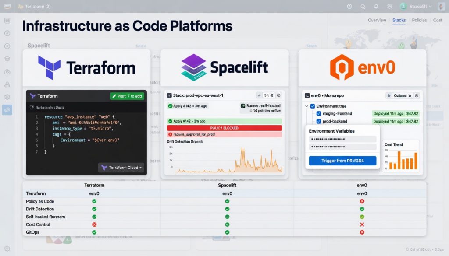This screenshot has width=449, height=256.
Task: Click the circle icon right of Collapse
Action: point(417,96)
